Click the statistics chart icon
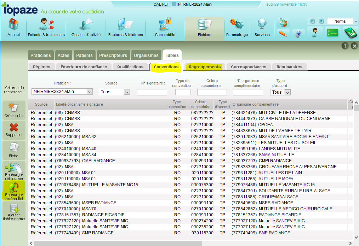The width and height of the screenshot is (359, 246). click(283, 23)
